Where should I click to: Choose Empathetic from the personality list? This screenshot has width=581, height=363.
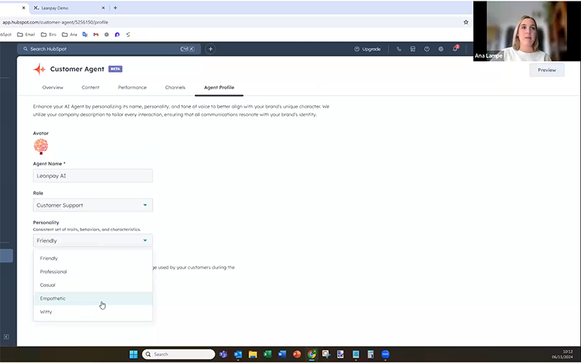93,298
